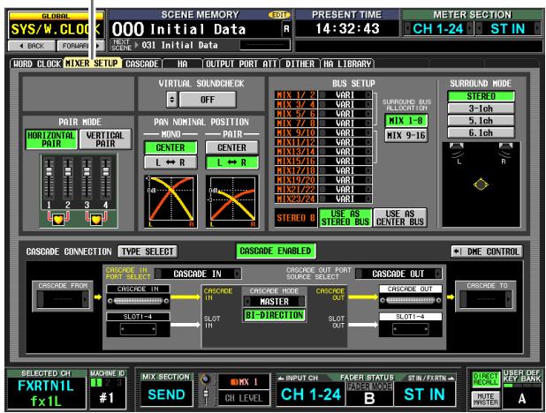This screenshot has height=413, width=546.
Task: Switch to the MIXER SETUP tab
Action: 92,64
